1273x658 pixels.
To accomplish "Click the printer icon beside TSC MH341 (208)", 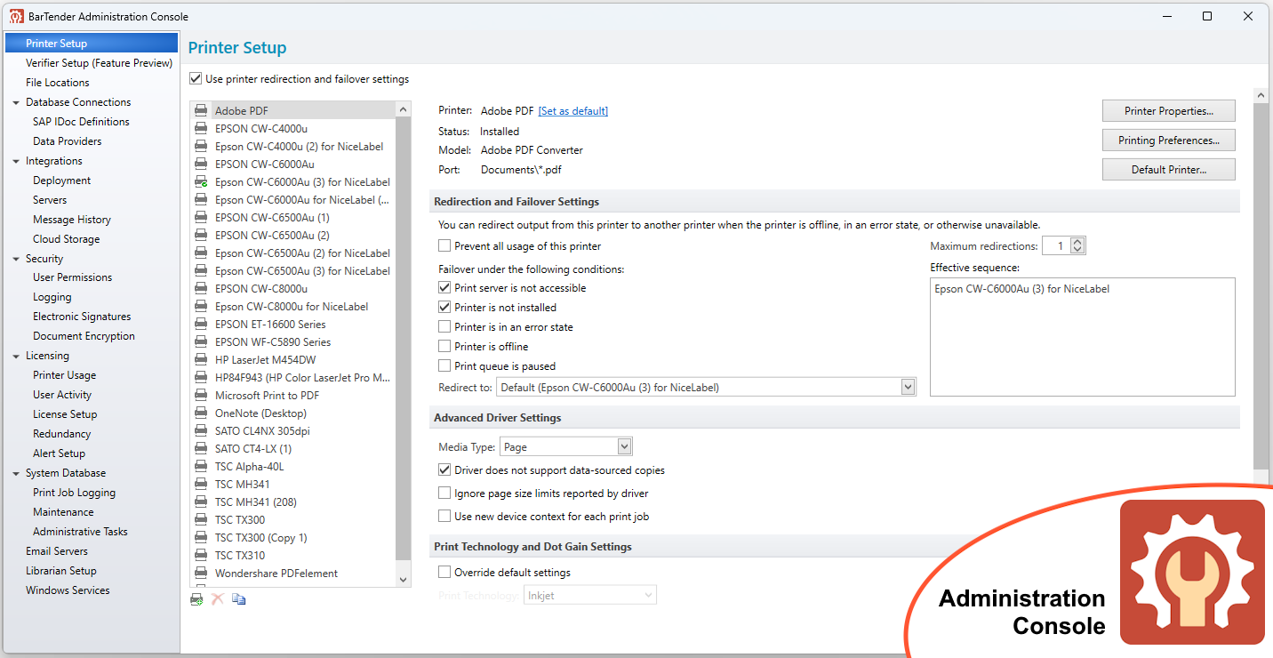I will pyautogui.click(x=201, y=502).
